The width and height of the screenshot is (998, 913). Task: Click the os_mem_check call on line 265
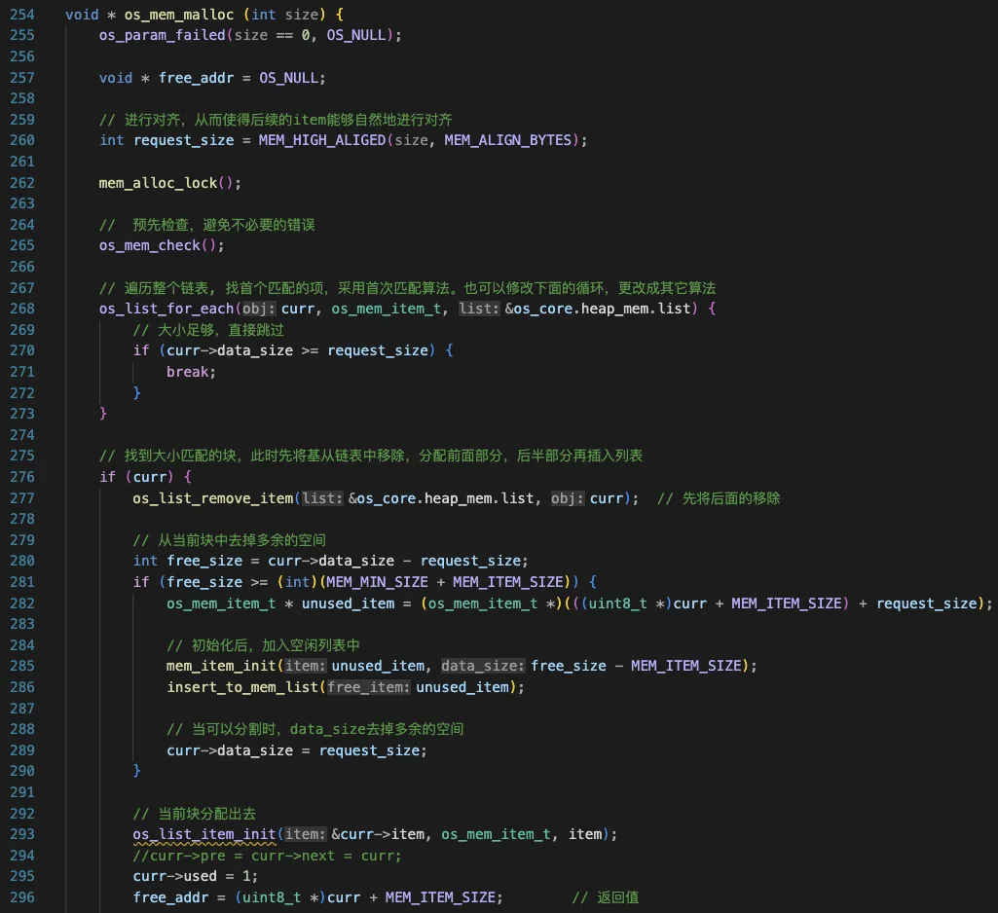click(x=151, y=244)
